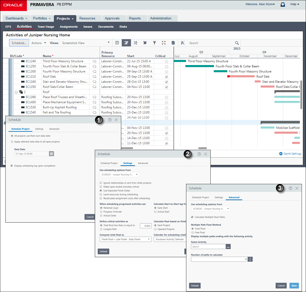Close the Settings Schedule dialog with X

[x=206, y=154]
